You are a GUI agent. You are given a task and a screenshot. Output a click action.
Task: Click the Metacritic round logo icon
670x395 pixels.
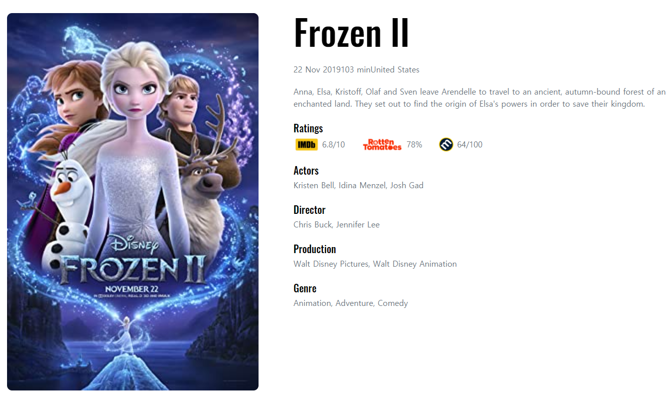[446, 144]
